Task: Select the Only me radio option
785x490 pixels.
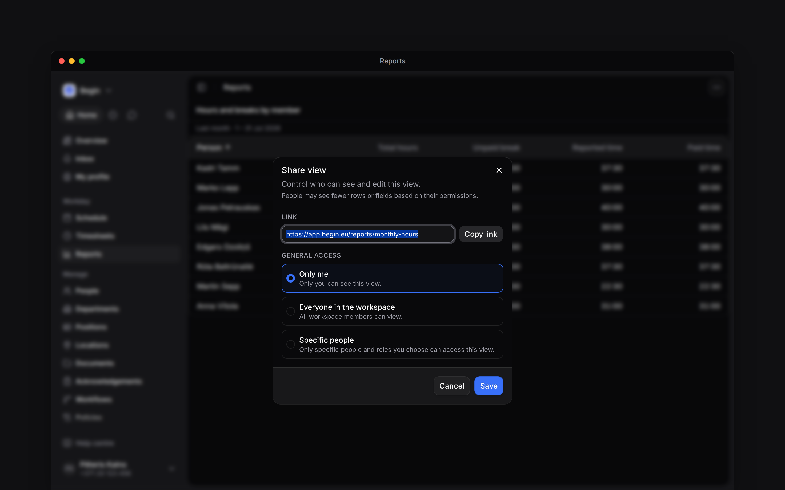Action: pyautogui.click(x=392, y=278)
